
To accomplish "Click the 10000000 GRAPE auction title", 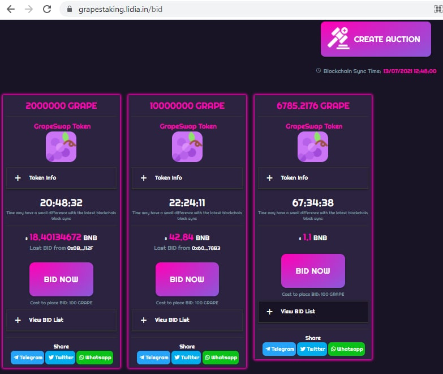I will click(187, 105).
